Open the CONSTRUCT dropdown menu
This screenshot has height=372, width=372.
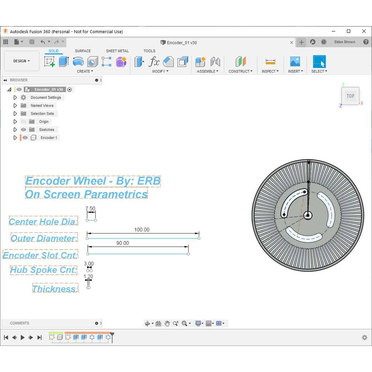pos(240,71)
